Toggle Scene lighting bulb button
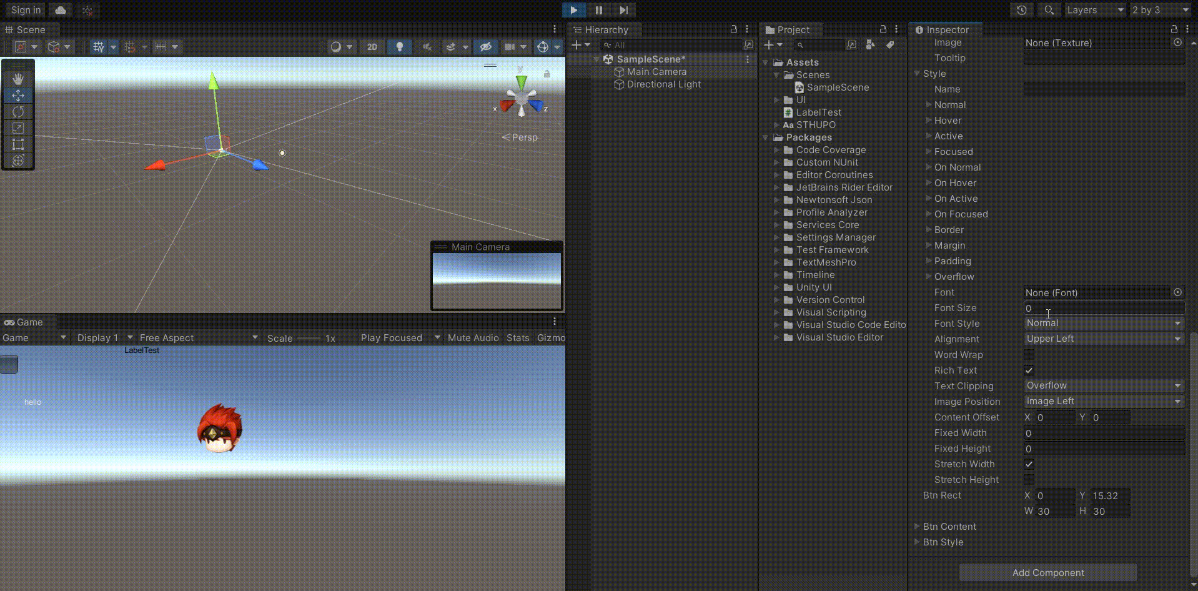 (400, 47)
